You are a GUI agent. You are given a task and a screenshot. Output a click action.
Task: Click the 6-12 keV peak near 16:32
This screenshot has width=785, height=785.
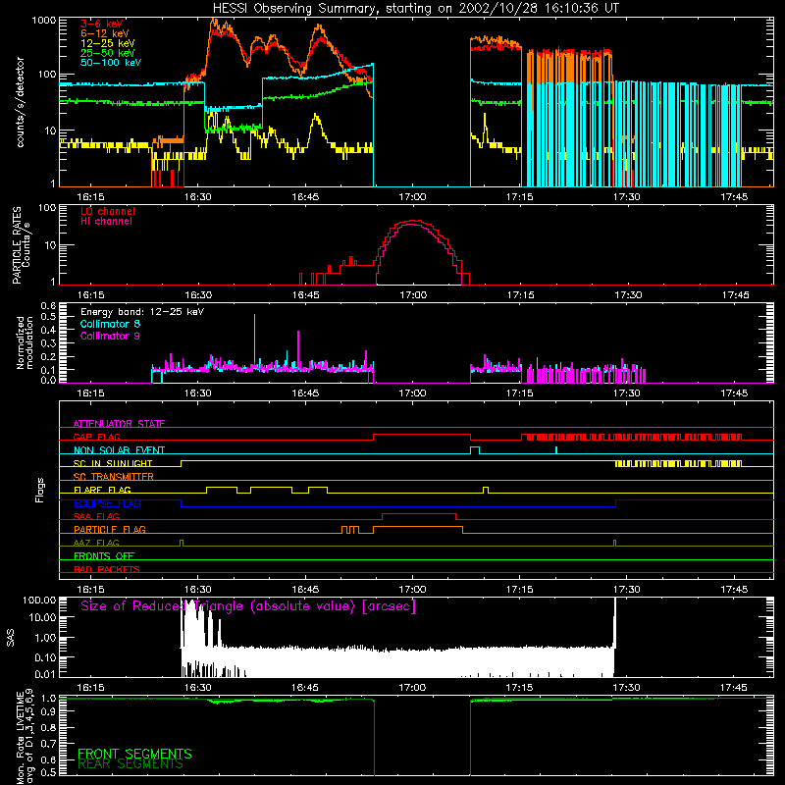click(214, 21)
